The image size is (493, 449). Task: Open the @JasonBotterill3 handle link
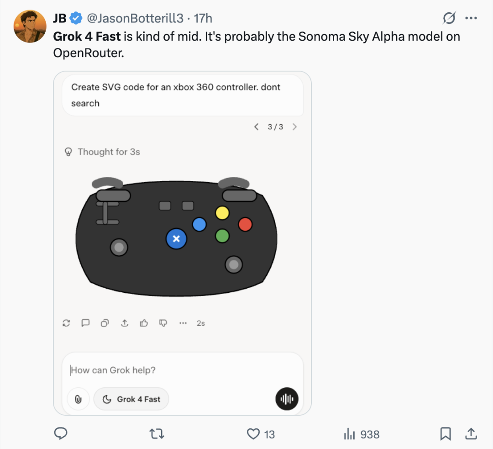pos(135,18)
